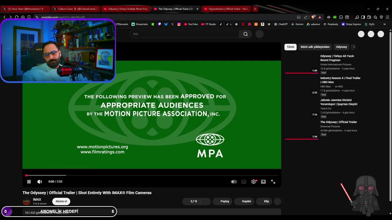Click the share page icon in address bar
The height and width of the screenshot is (220, 392).
[x=306, y=17]
